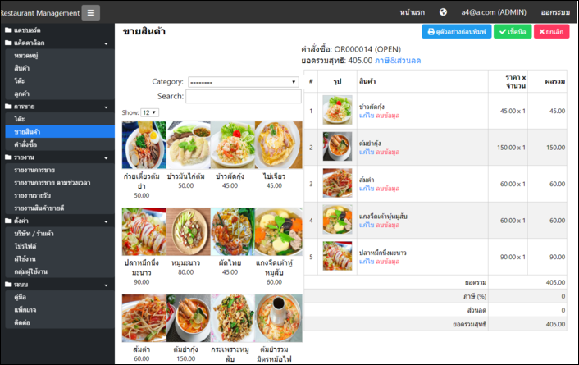The width and height of the screenshot is (579, 365).
Task: Open the Show items-per-page dropdown
Action: coord(149,112)
